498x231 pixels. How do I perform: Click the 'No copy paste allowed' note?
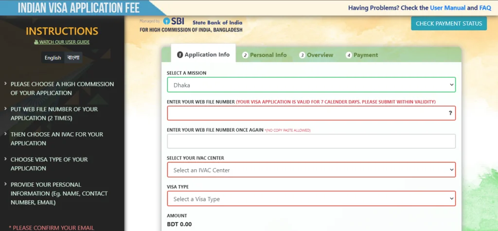pos(287,130)
